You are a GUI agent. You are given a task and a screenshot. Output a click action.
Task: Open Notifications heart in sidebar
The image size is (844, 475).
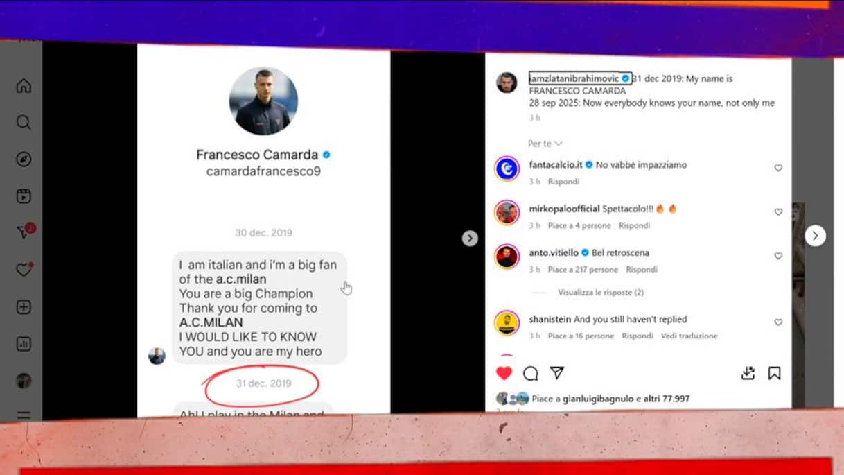(24, 270)
